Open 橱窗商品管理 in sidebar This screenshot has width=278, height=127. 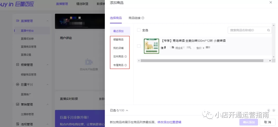tap(29, 75)
